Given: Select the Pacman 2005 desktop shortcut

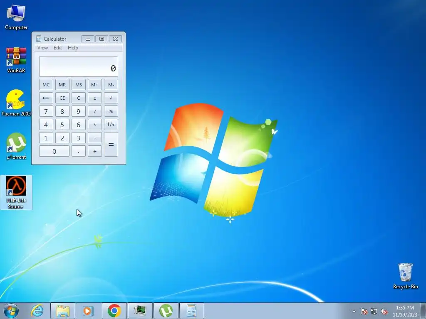Looking at the screenshot, I should [x=16, y=103].
